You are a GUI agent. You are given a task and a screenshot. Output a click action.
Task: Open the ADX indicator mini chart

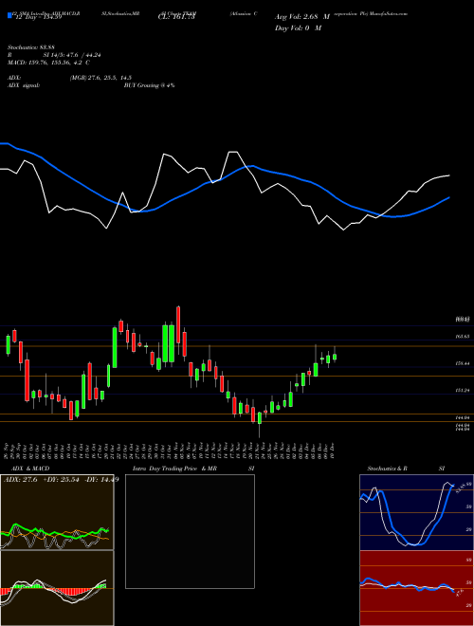pos(57,512)
